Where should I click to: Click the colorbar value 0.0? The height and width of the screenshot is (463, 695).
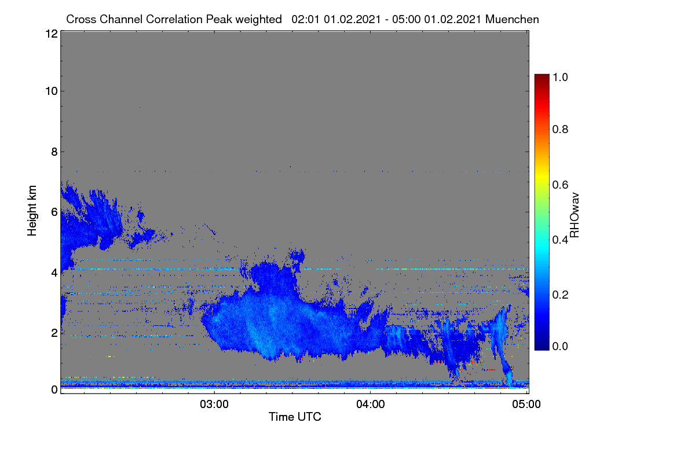[x=560, y=346]
